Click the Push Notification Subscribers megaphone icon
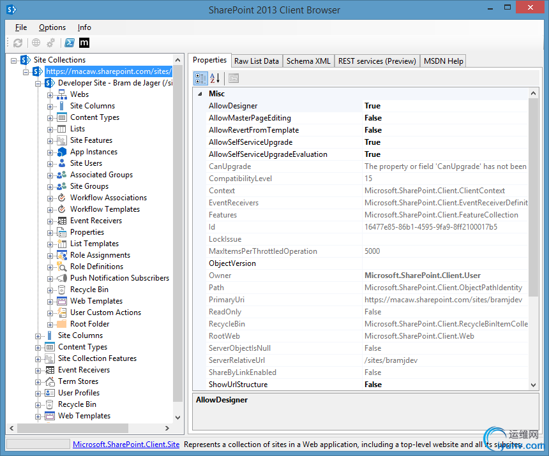The image size is (549, 456). (62, 278)
